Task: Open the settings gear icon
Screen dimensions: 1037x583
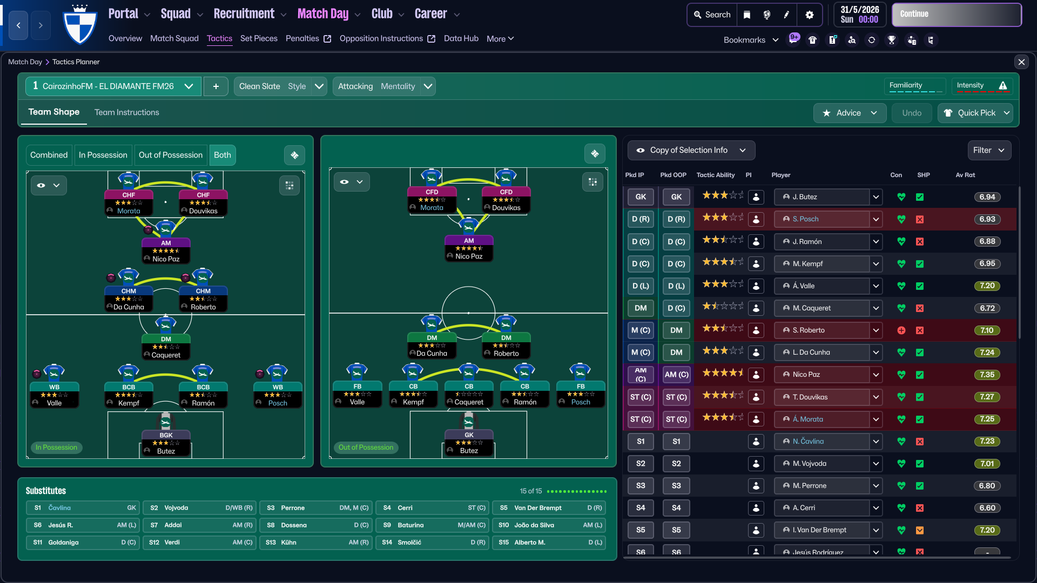Action: pyautogui.click(x=809, y=15)
